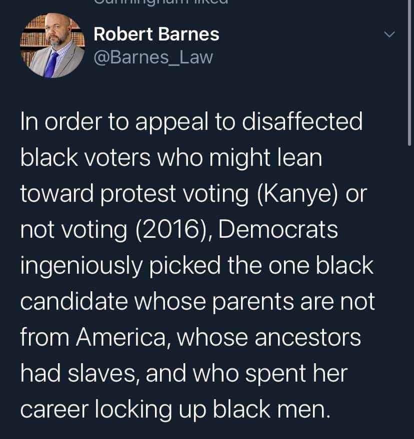
Task: Click the line 'black voters who might lean'
Action: tap(171, 158)
